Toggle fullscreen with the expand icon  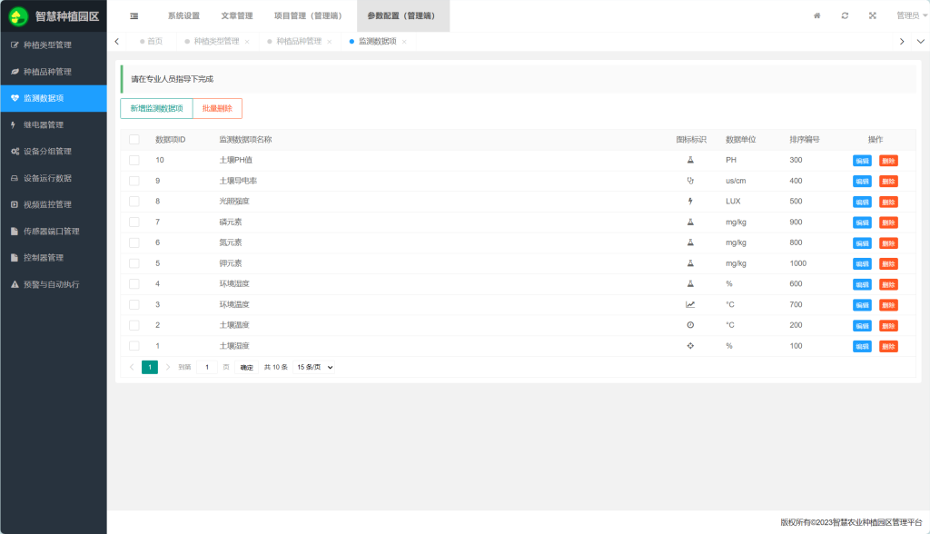[872, 15]
